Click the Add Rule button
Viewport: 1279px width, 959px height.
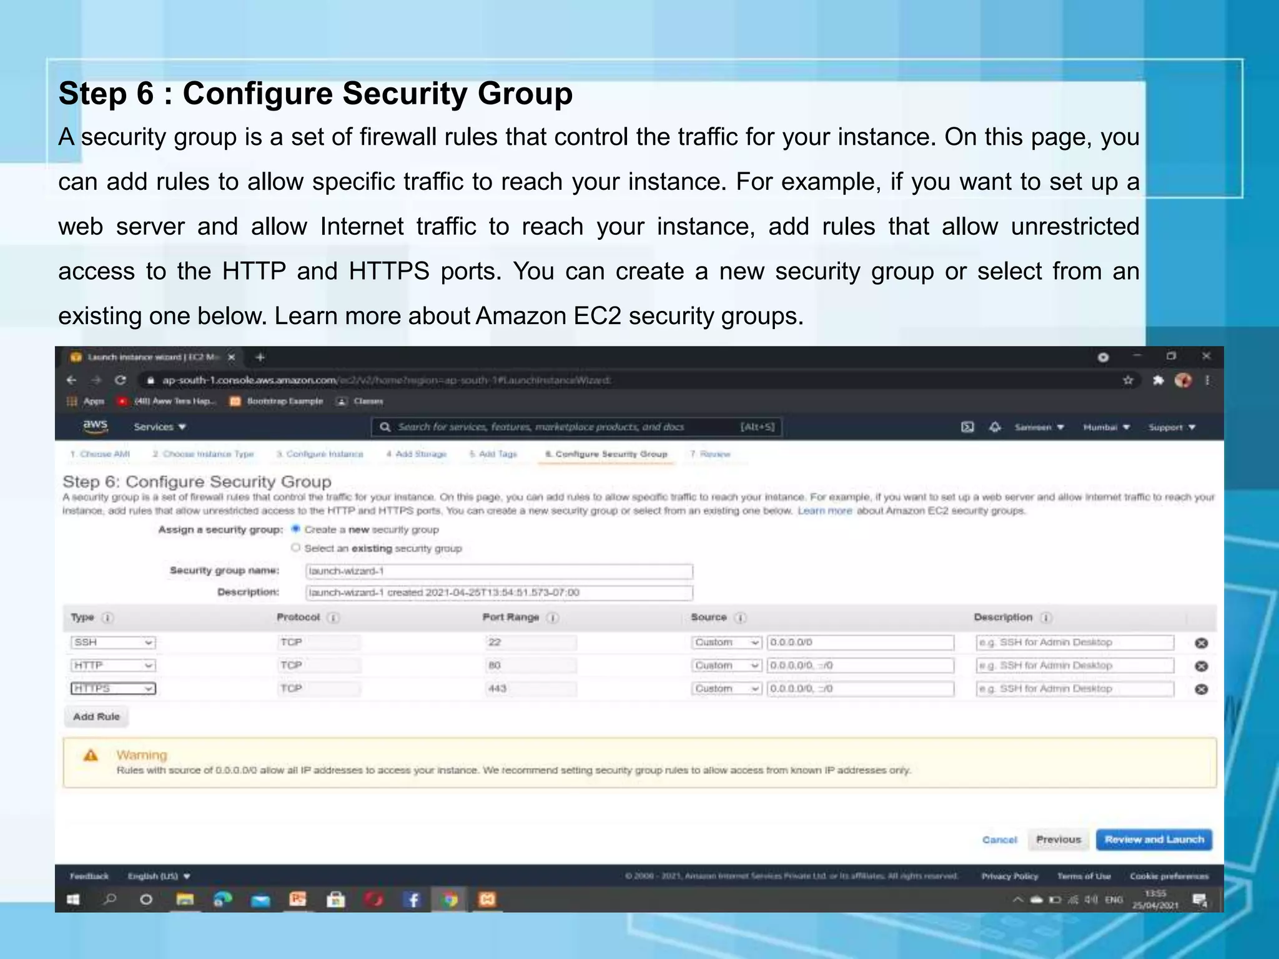[96, 717]
